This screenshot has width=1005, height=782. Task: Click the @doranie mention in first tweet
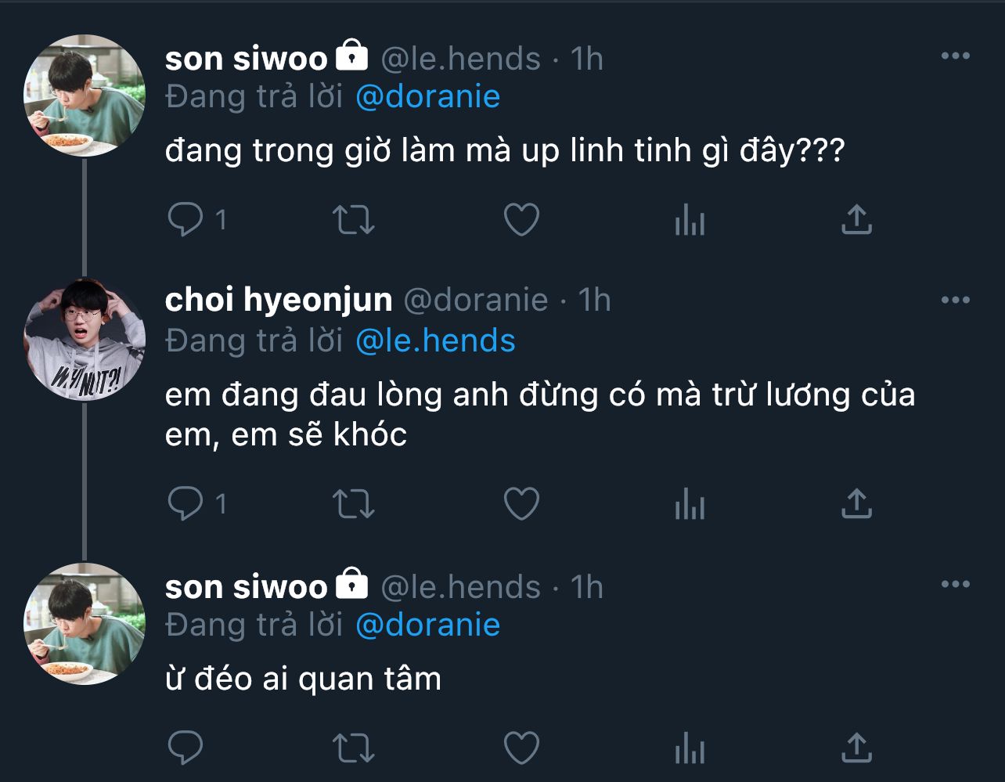[x=427, y=96]
